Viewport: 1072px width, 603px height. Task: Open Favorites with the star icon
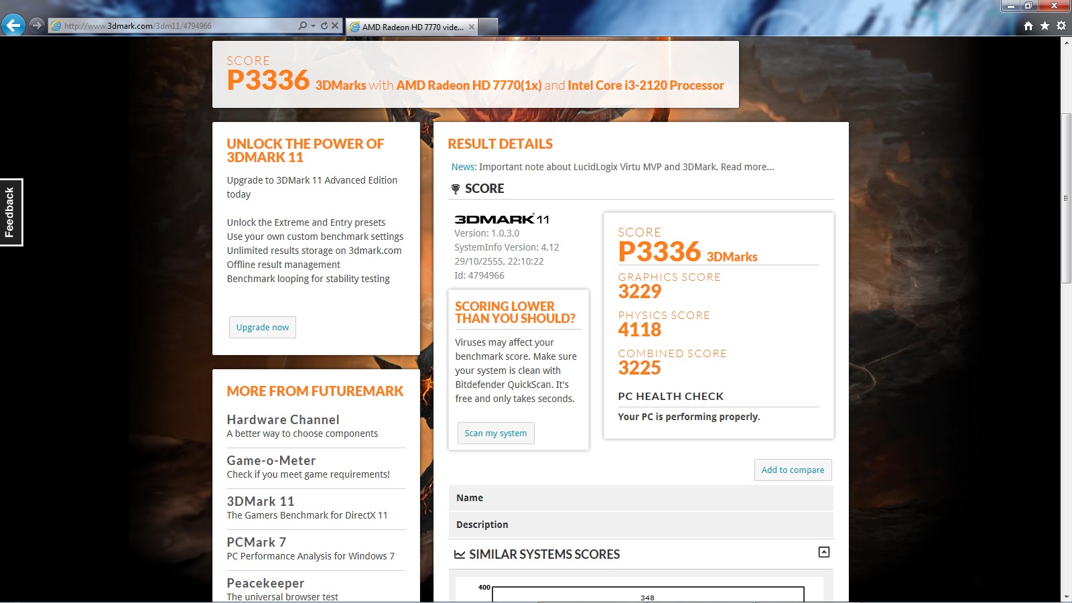pos(1045,26)
